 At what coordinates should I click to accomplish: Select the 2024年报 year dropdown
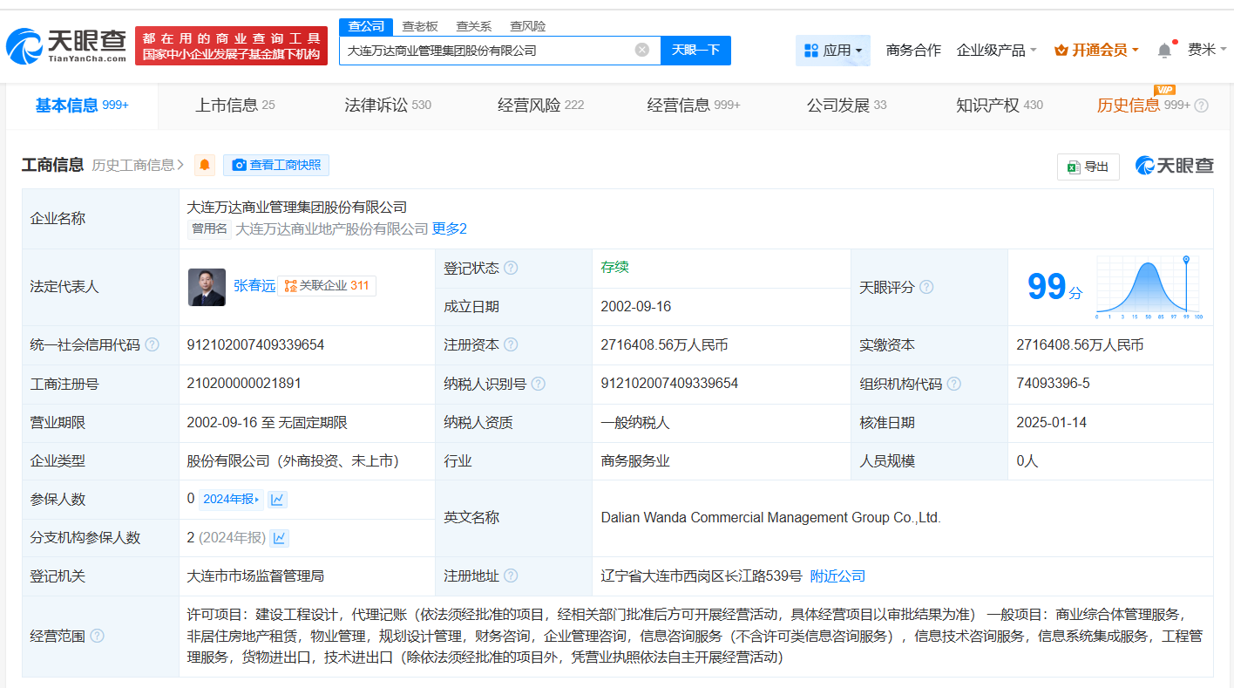pos(231,499)
